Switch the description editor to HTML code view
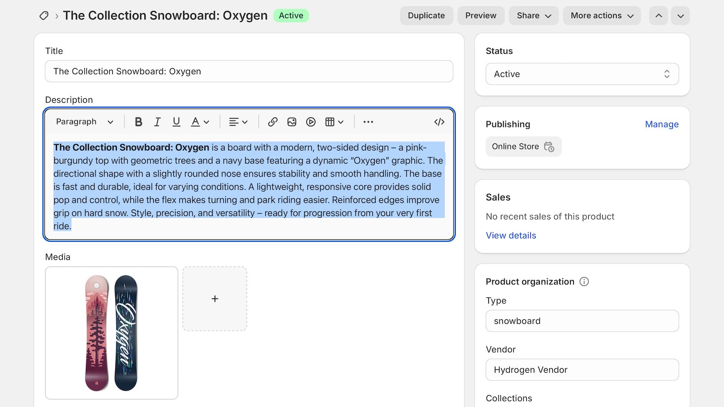 pyautogui.click(x=438, y=122)
